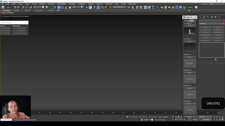Activate the Select and Rotate tool
Image resolution: width=225 pixels, height=126 pixels.
coord(63,7)
